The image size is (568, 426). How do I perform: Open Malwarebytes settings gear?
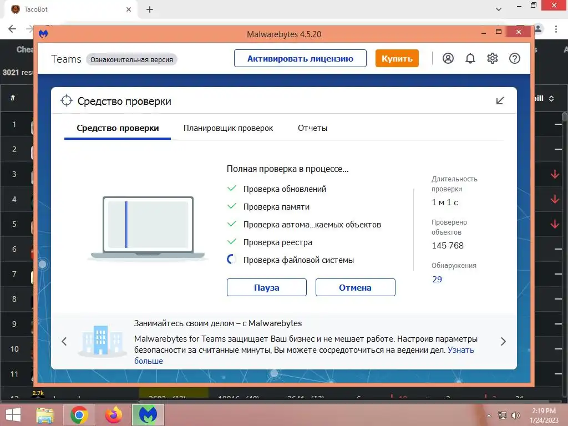[493, 58]
